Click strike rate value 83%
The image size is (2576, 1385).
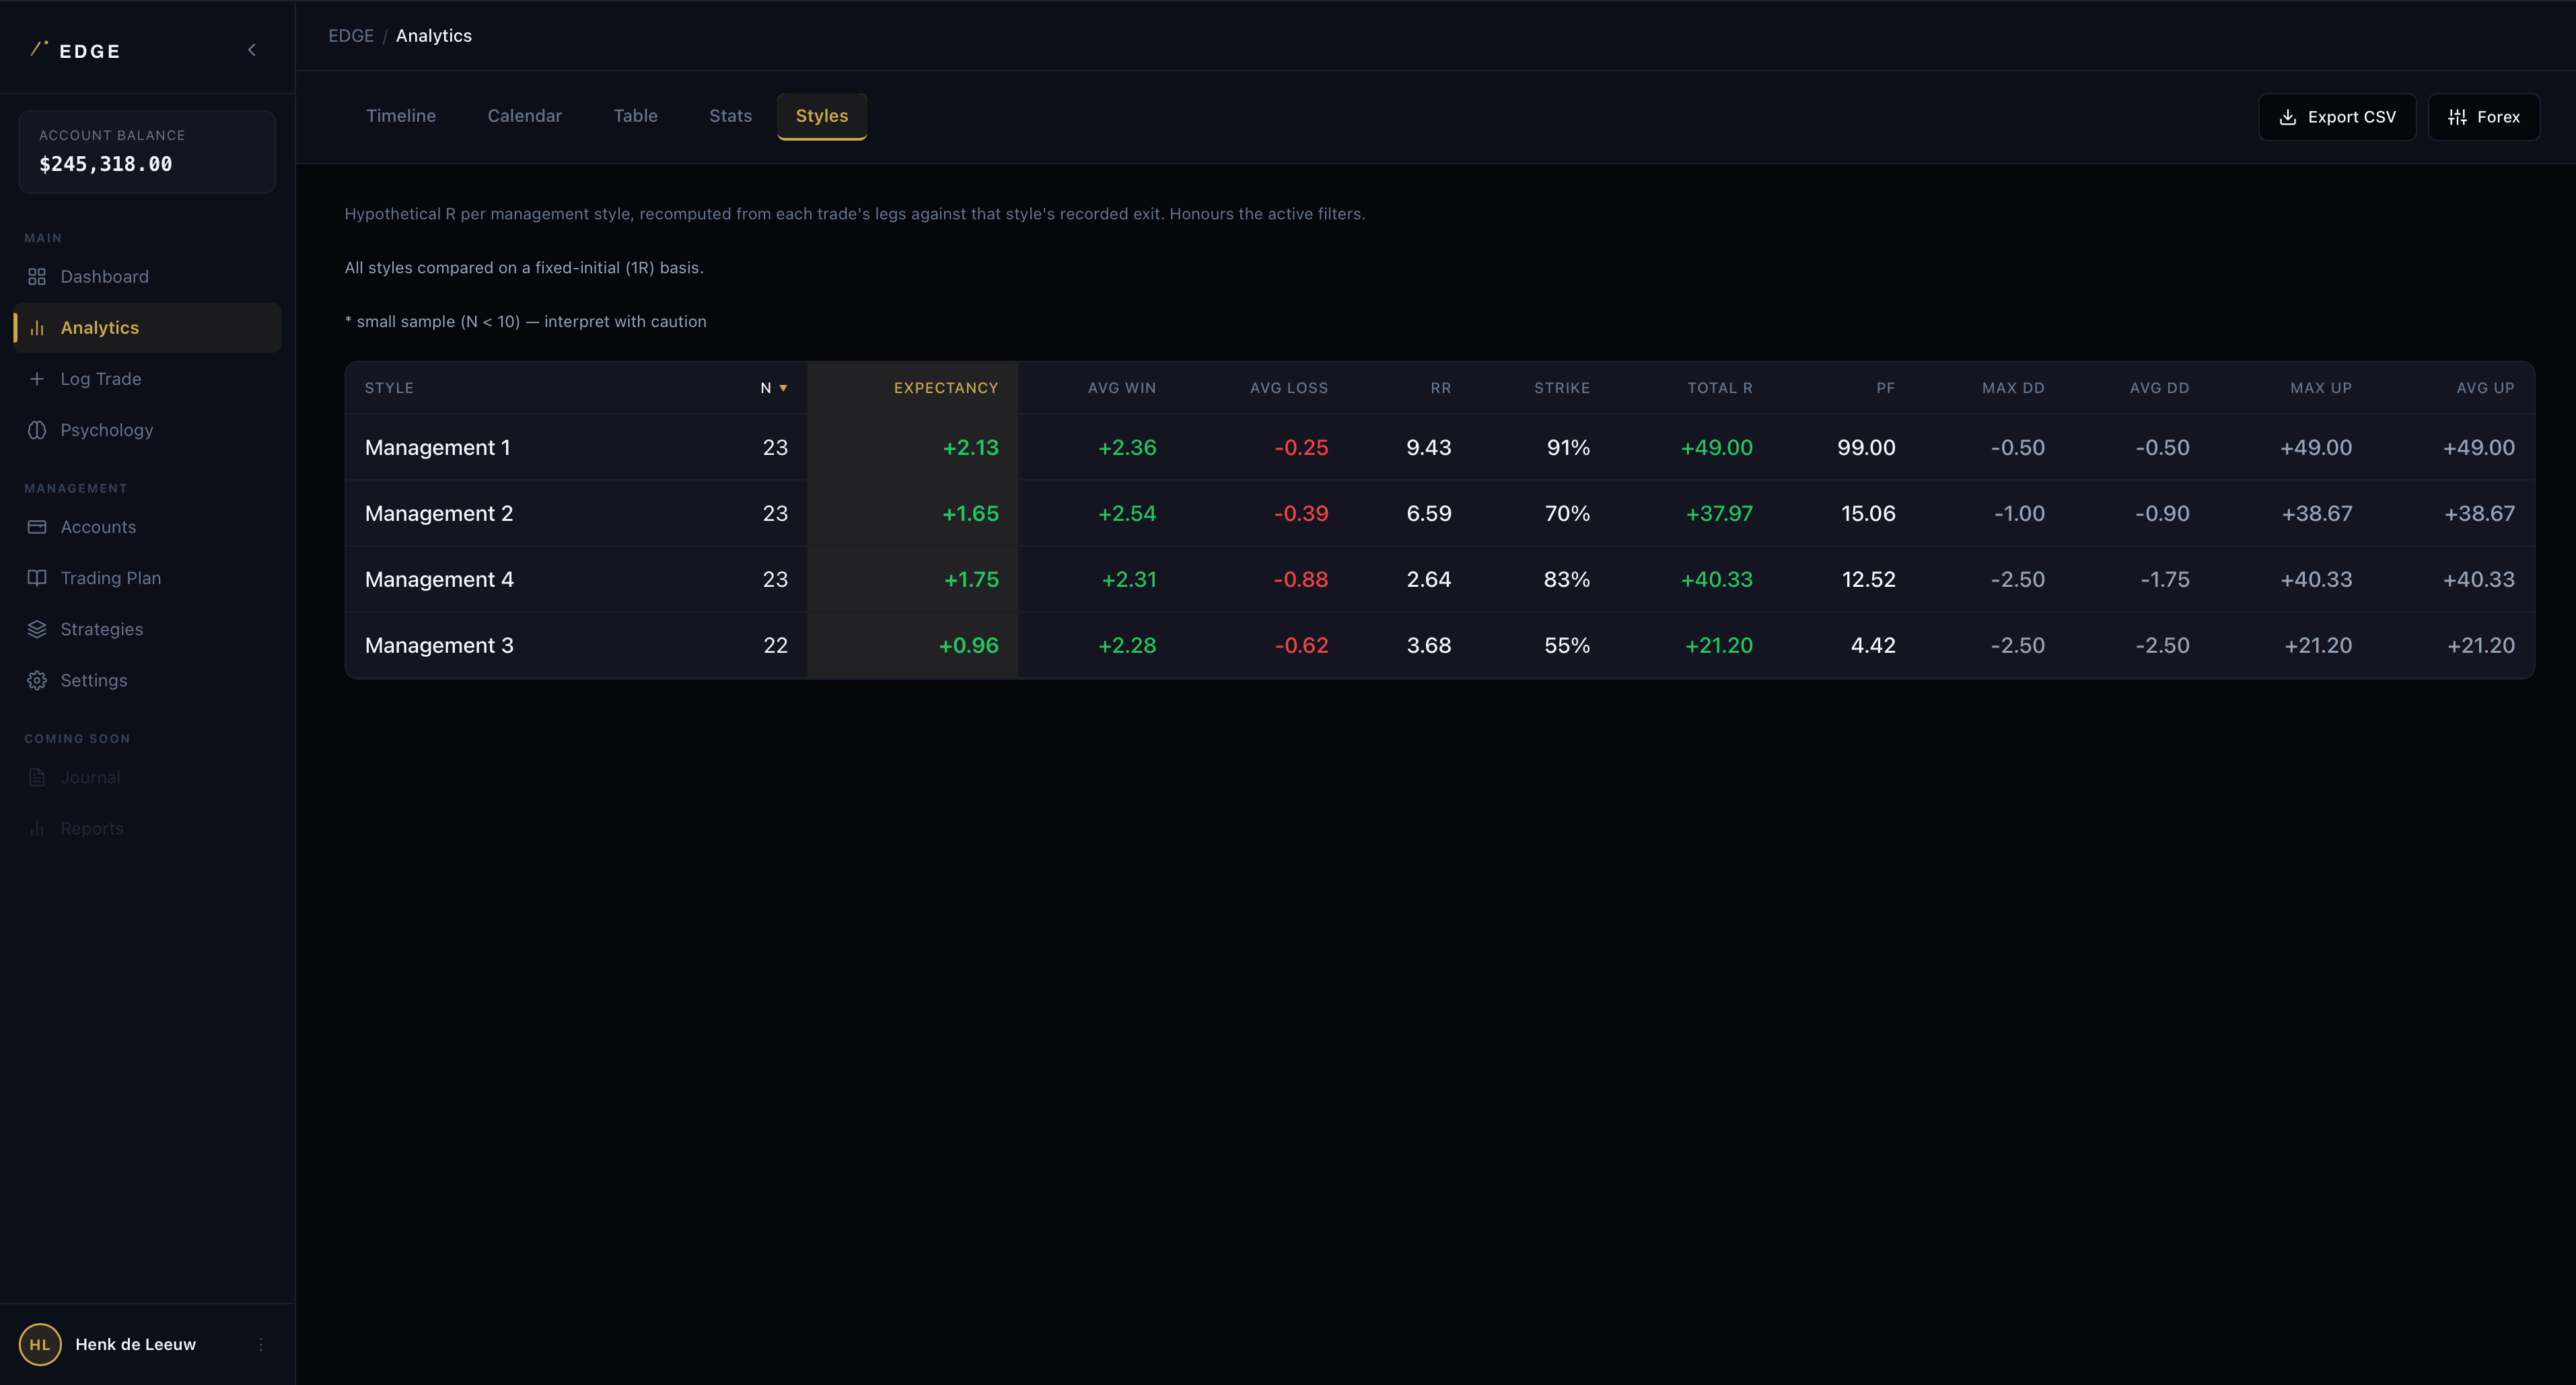tap(1567, 580)
